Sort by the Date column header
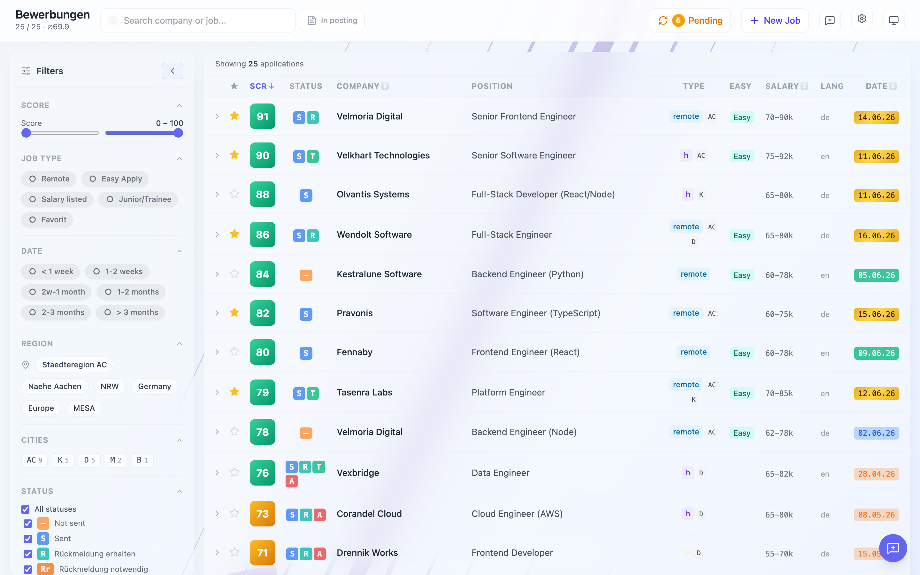Viewport: 920px width, 575px height. [x=881, y=86]
